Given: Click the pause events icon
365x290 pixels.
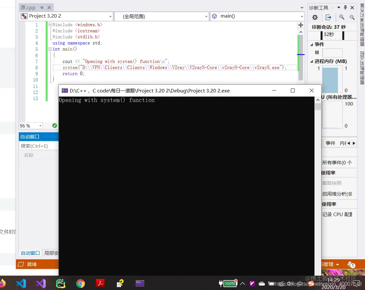Looking at the screenshot, I should [317, 52].
